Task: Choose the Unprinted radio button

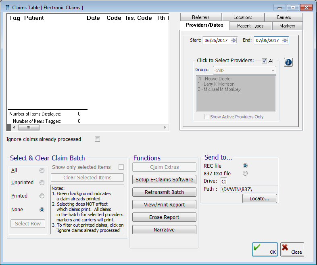Action: tap(42, 183)
